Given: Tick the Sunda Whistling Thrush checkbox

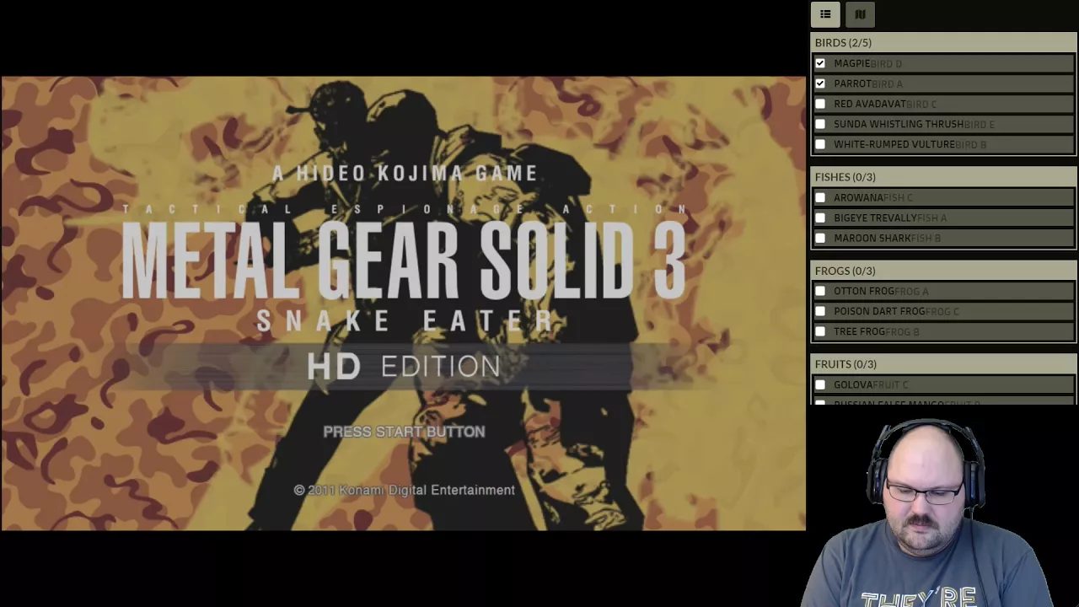Looking at the screenshot, I should (820, 124).
